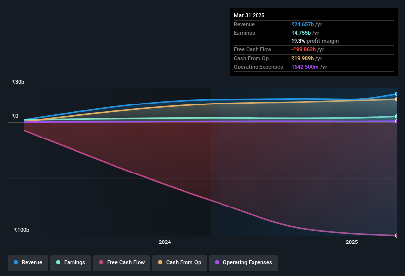Toggle the Revenue legend button
Image resolution: width=405 pixels, height=276 pixels.
[28, 263]
